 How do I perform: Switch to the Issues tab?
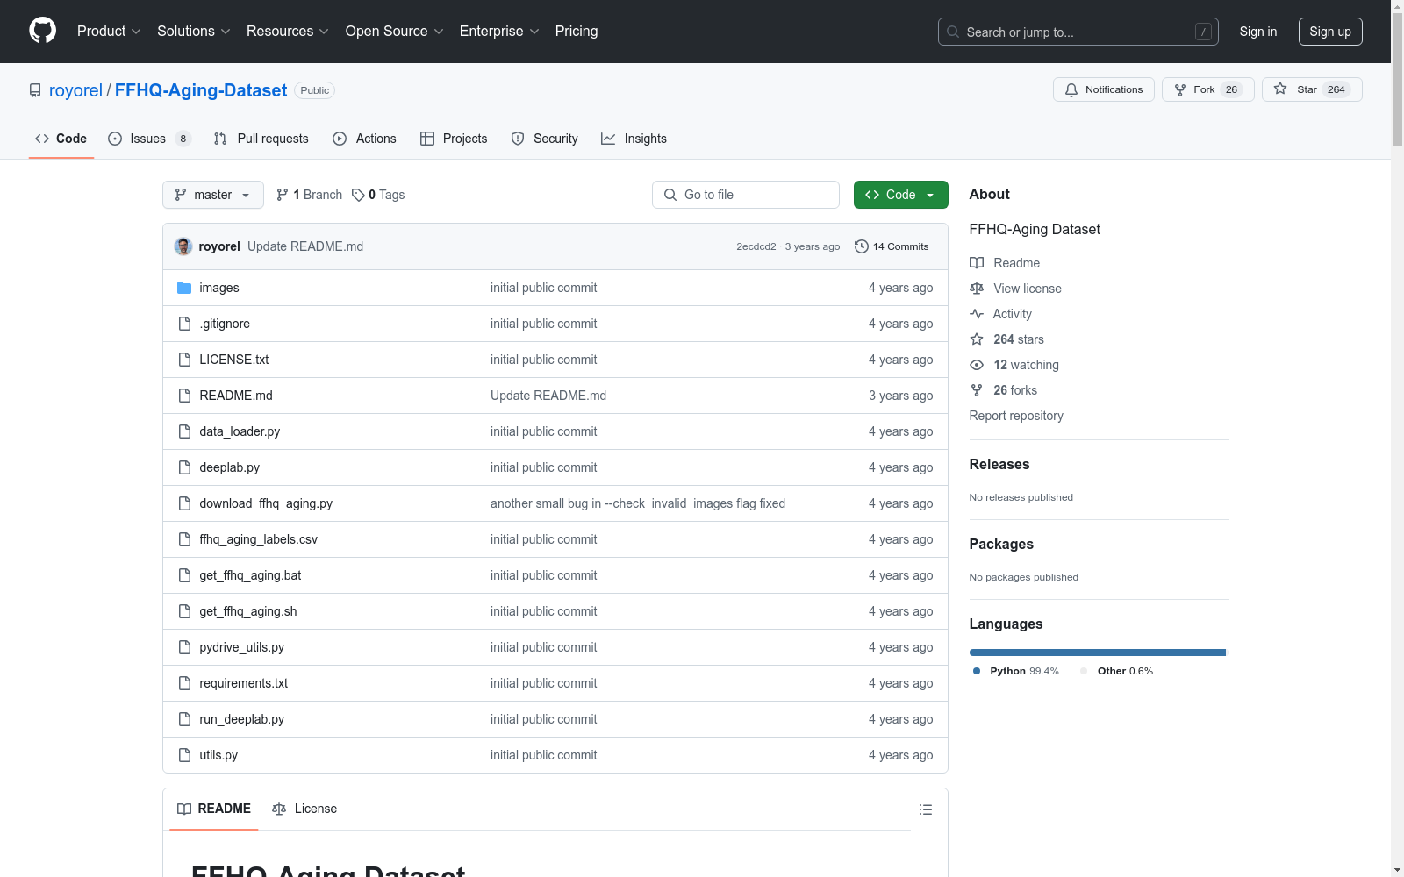point(148,139)
